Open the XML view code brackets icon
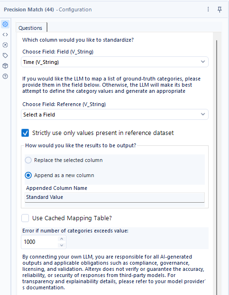The image size is (229, 295). click(x=5, y=35)
